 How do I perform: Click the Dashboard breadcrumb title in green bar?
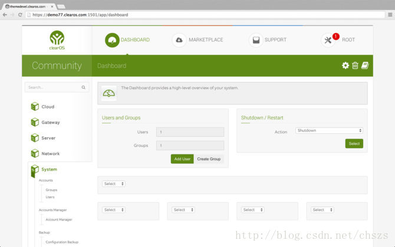click(x=111, y=65)
